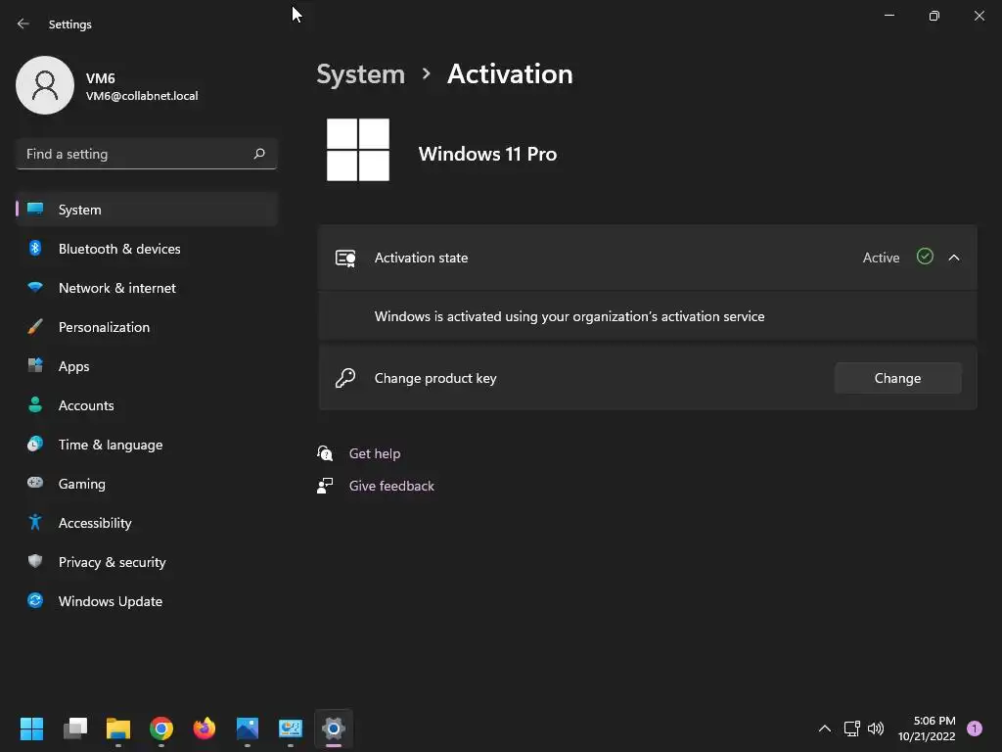The width and height of the screenshot is (1002, 752).
Task: Open the notification badge showing 1
Action: click(974, 728)
